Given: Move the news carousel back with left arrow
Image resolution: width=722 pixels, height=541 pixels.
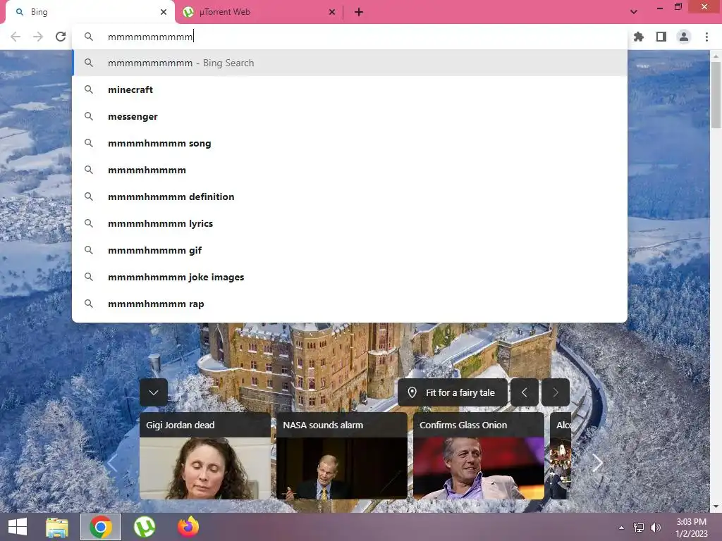Looking at the screenshot, I should 111,464.
